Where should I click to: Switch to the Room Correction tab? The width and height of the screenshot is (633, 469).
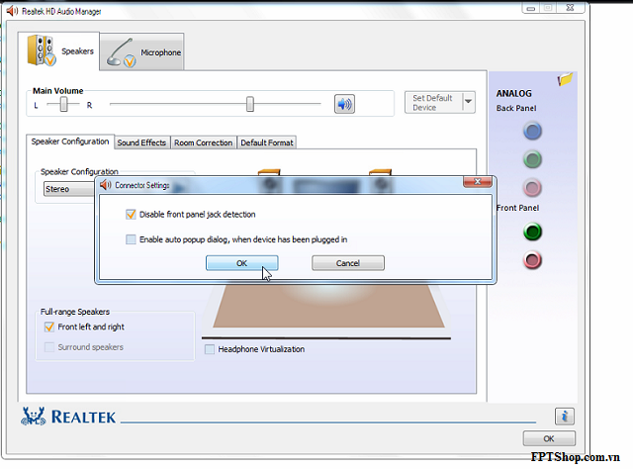203,142
